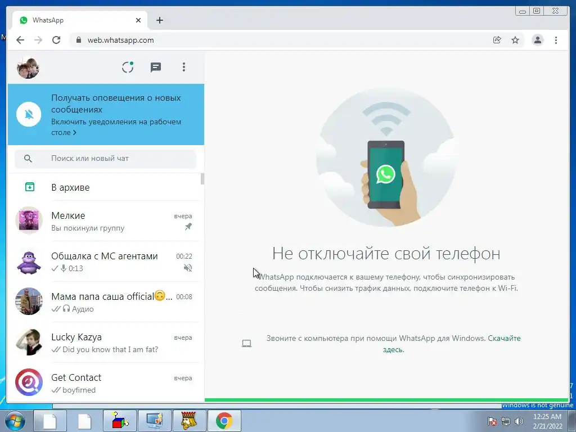Open 'Общалка с МС агентами' chat
The height and width of the screenshot is (432, 576).
[x=105, y=262]
